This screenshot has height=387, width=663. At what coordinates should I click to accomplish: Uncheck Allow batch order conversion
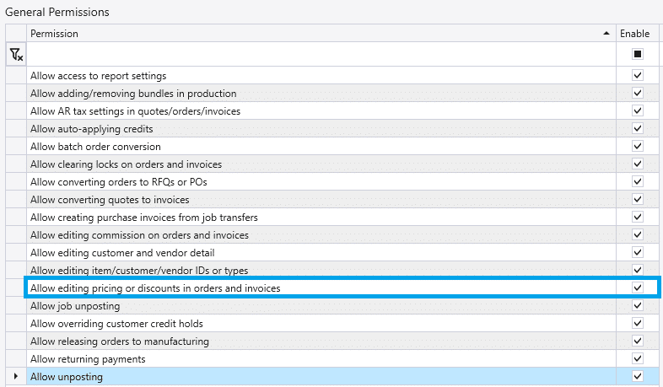tap(638, 147)
